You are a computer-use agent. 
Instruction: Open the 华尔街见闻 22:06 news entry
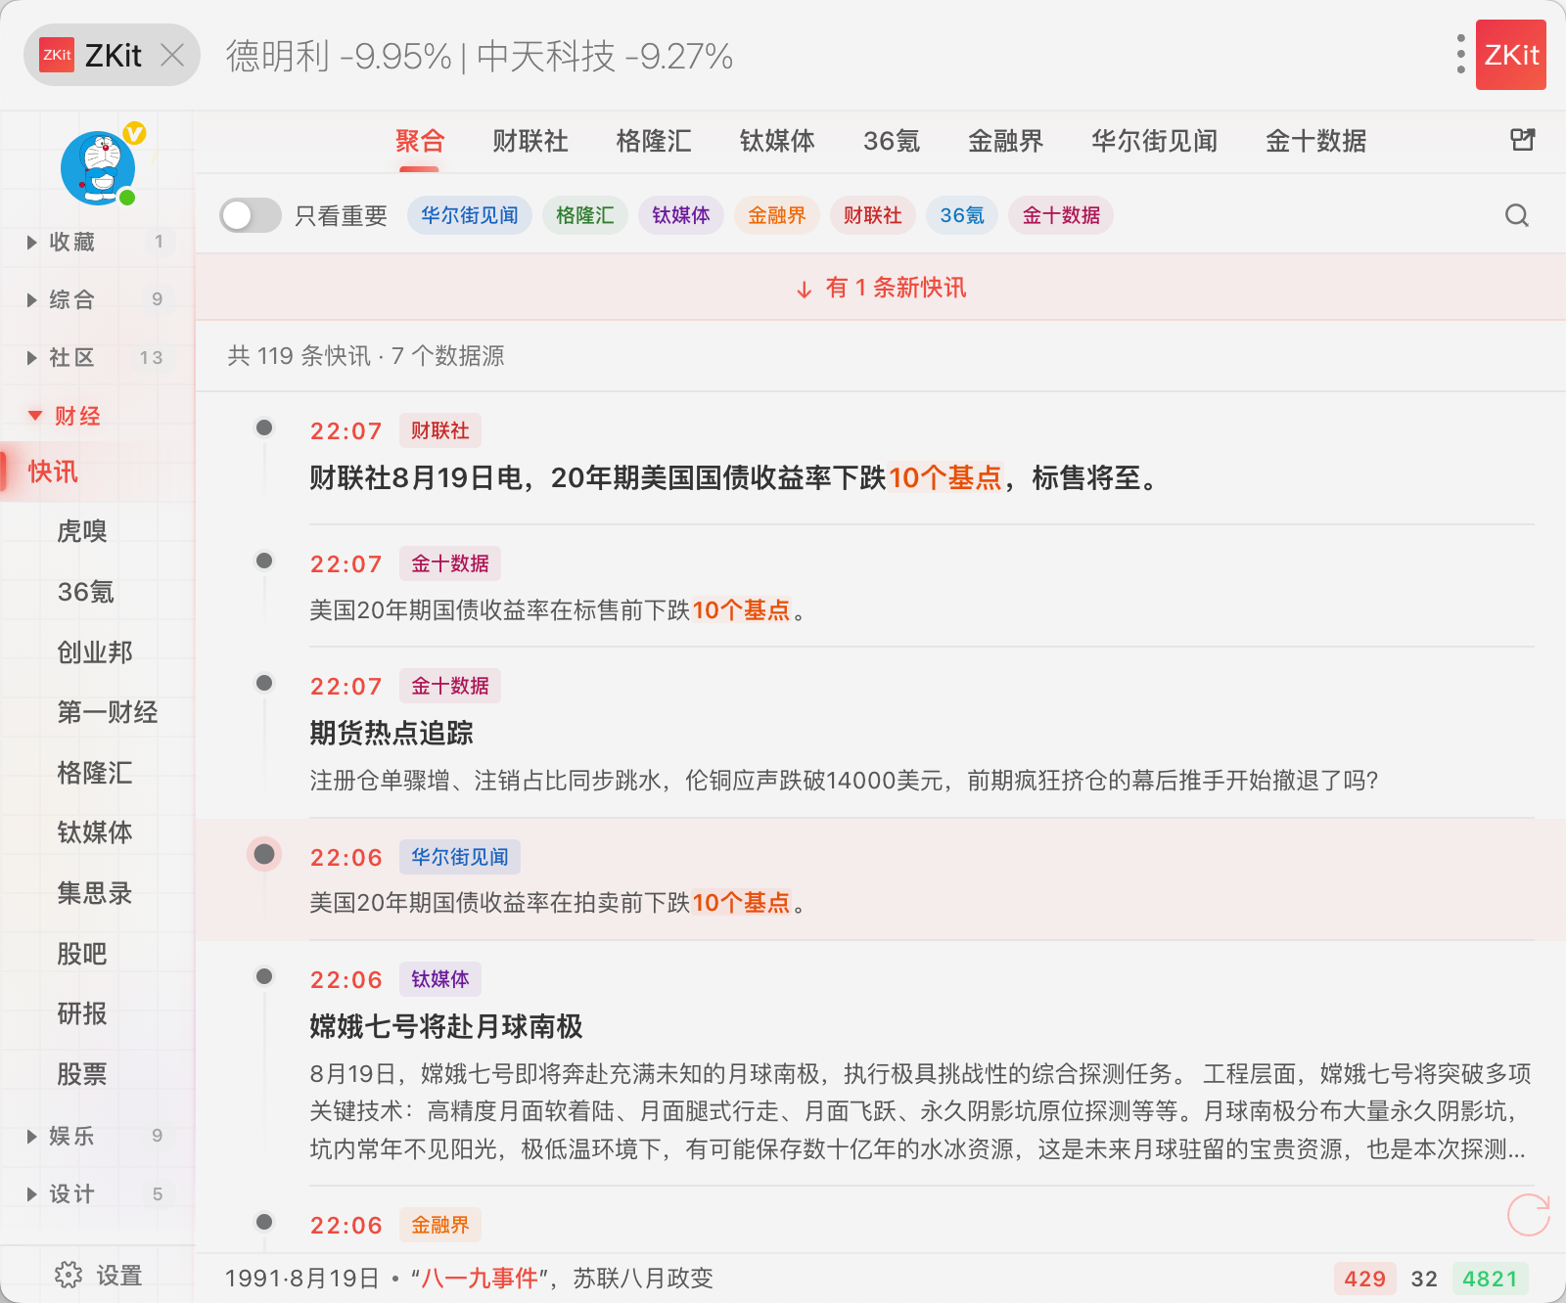(881, 879)
